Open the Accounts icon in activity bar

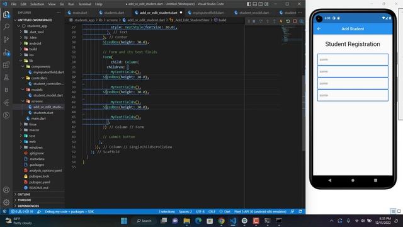(6, 190)
